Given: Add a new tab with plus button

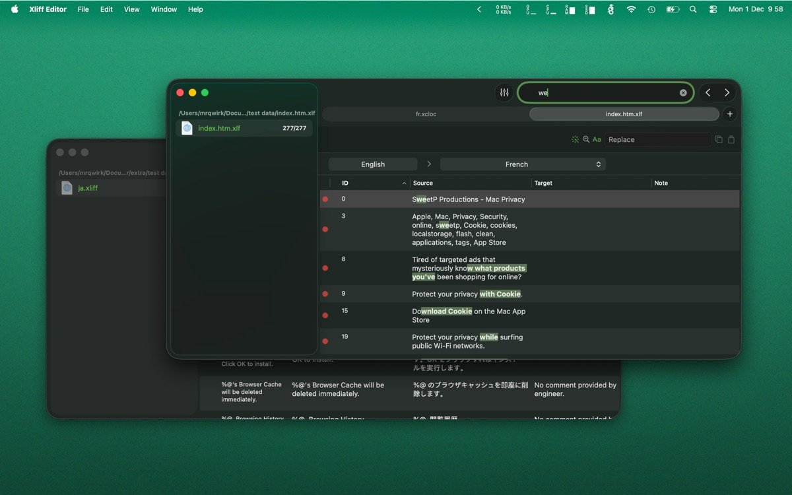Looking at the screenshot, I should tap(729, 114).
